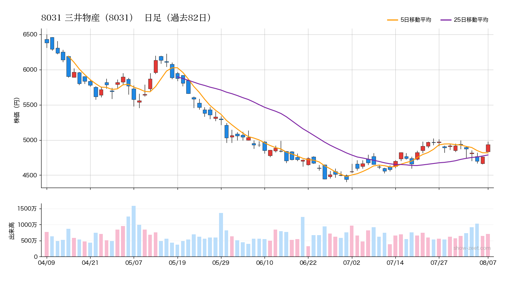Click the 08/07 date label
514x285 pixels.
pos(488,262)
